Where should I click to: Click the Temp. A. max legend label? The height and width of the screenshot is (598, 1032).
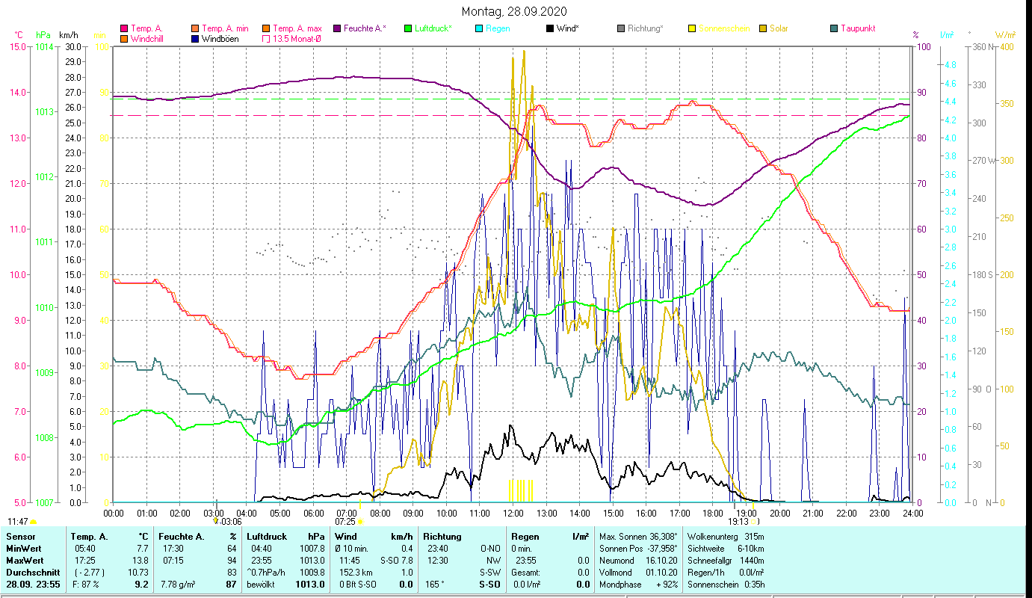[x=297, y=28]
